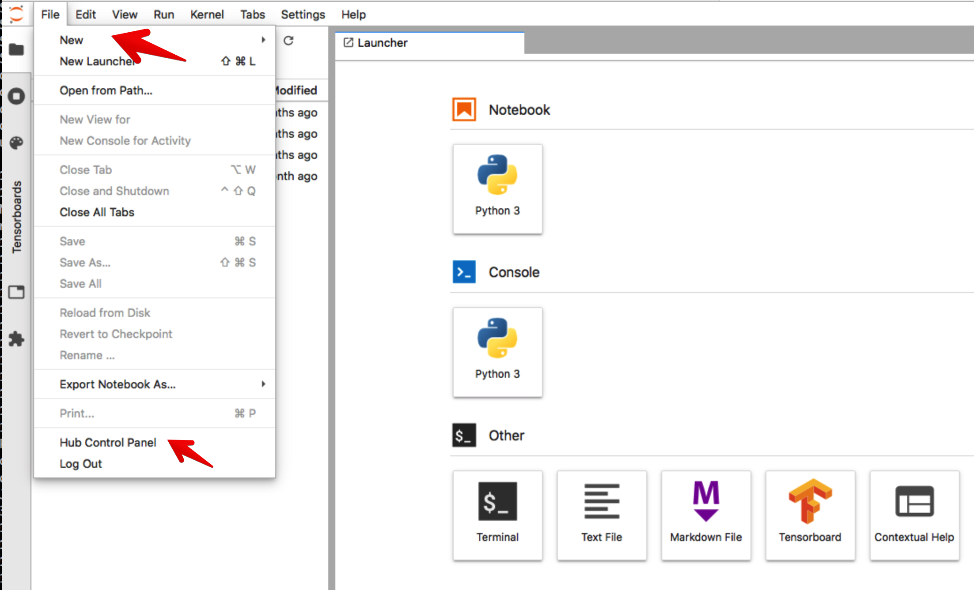Open the extension manager puzzle icon
This screenshot has height=590, width=974.
coord(16,339)
